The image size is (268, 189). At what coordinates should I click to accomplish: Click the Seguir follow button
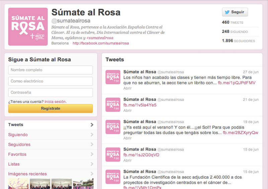pos(235,12)
